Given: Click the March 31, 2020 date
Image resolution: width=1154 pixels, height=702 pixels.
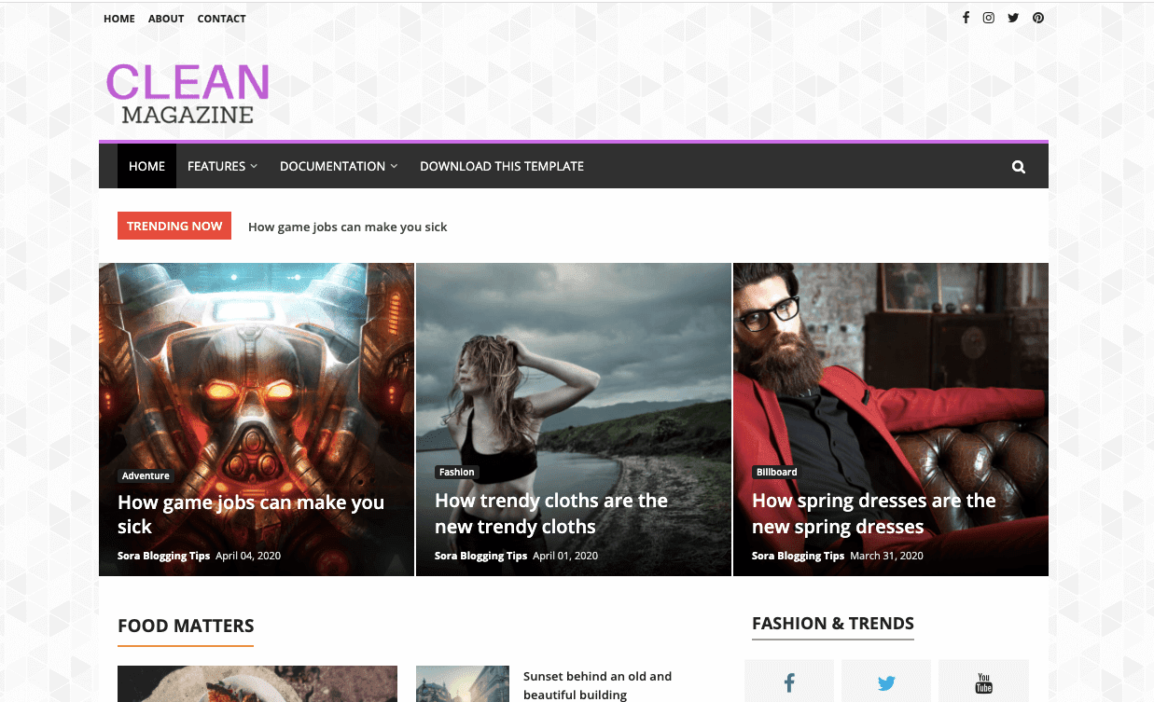Looking at the screenshot, I should 886,556.
